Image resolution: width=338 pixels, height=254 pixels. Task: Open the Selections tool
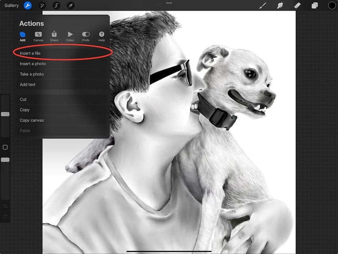click(57, 6)
